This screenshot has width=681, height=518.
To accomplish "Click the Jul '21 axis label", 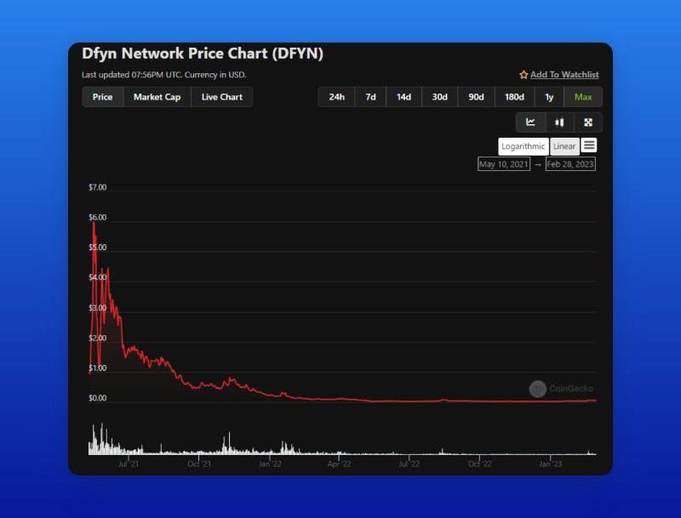I will coord(129,464).
